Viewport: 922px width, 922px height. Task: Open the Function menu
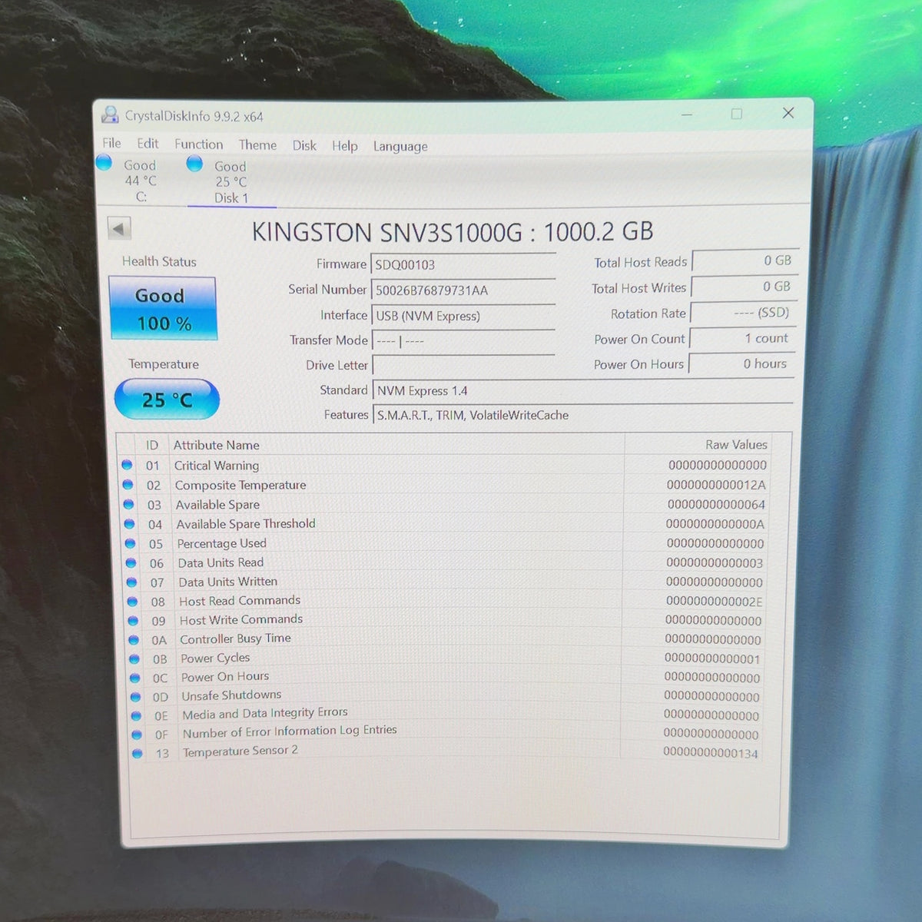(198, 144)
